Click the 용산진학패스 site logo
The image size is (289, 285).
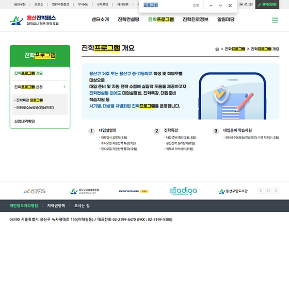(34, 20)
